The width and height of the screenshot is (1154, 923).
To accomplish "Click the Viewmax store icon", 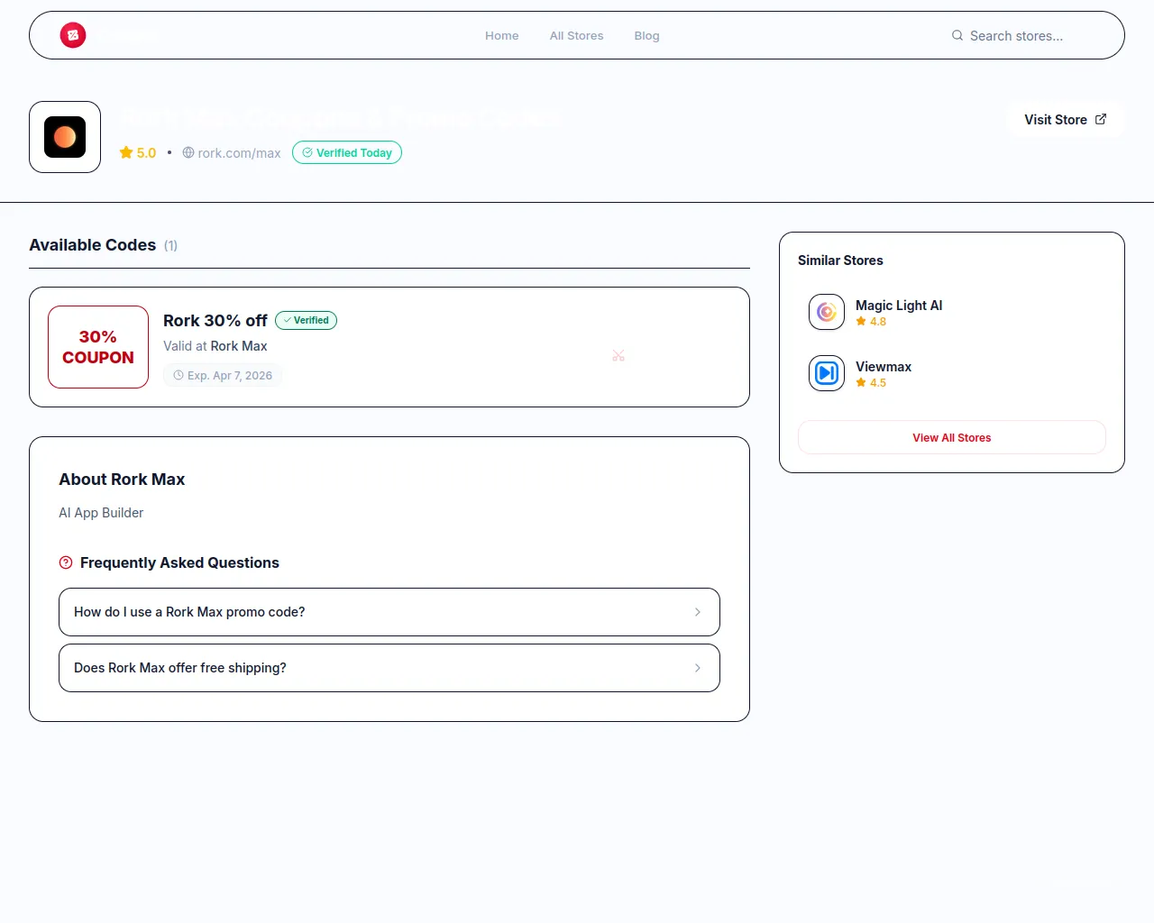I will (826, 373).
